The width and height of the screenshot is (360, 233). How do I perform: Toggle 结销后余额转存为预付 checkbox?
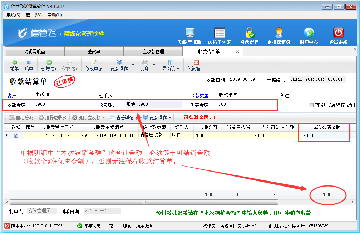tap(311, 105)
